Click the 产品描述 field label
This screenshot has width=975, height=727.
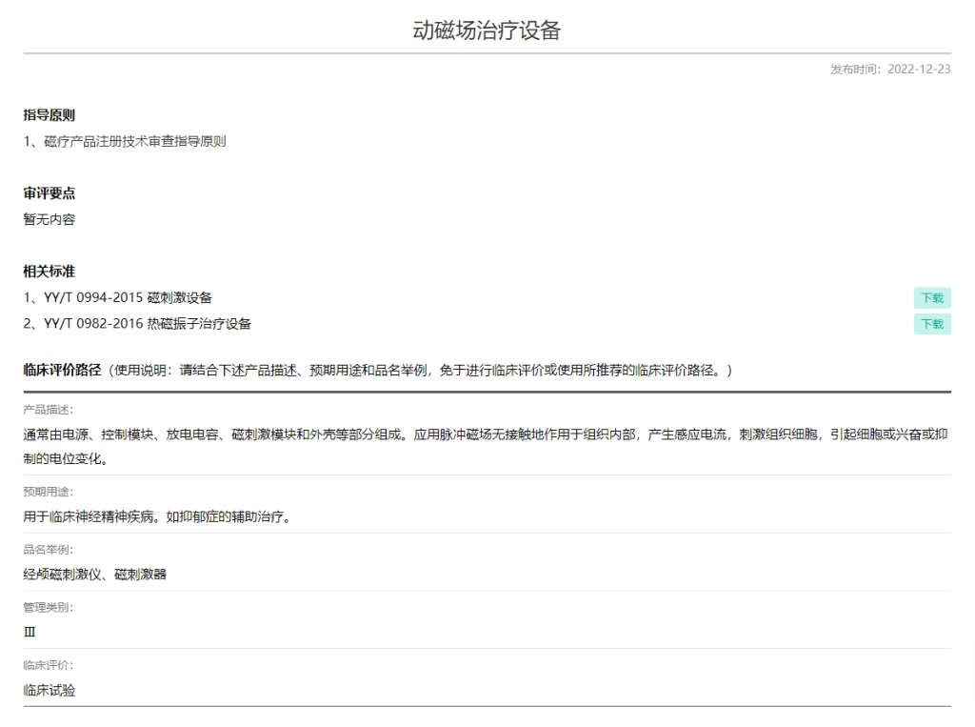[x=48, y=410]
